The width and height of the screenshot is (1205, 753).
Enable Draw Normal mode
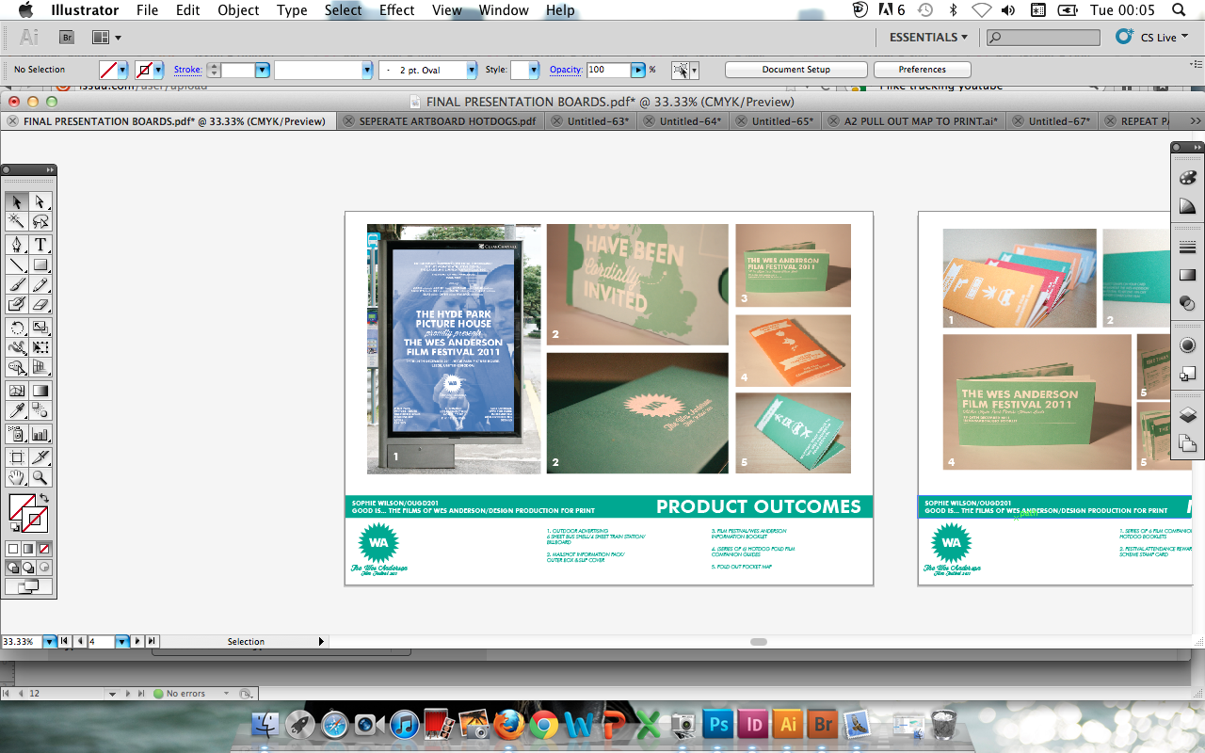(13, 568)
